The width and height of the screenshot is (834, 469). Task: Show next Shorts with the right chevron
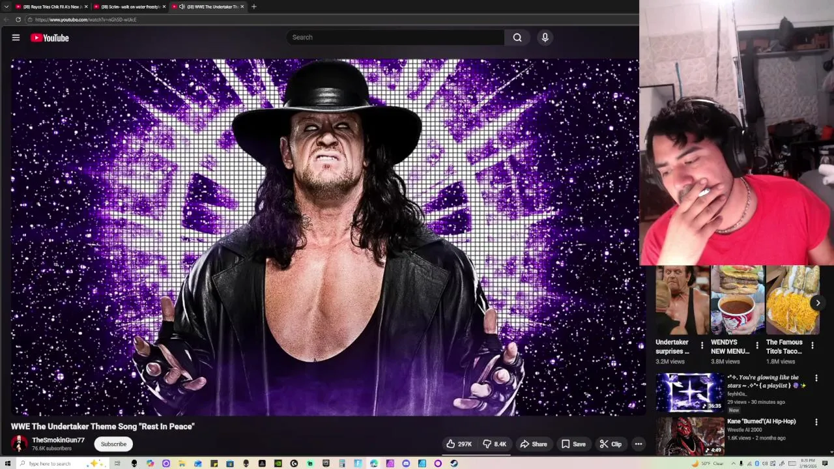[818, 303]
